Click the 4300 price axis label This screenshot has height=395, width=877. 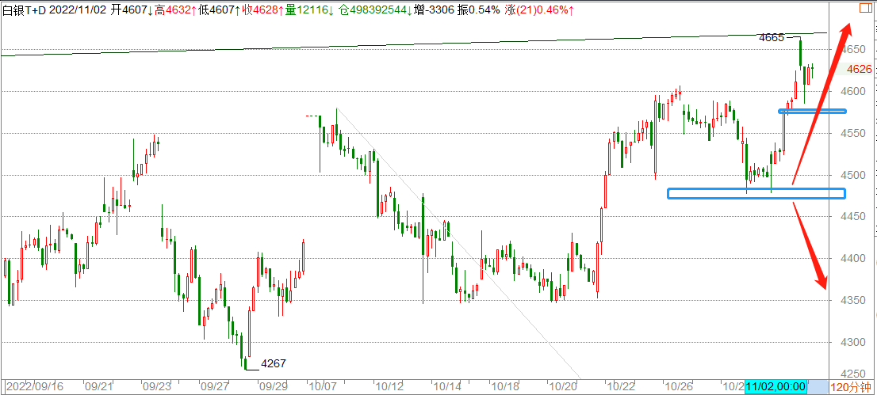853,343
